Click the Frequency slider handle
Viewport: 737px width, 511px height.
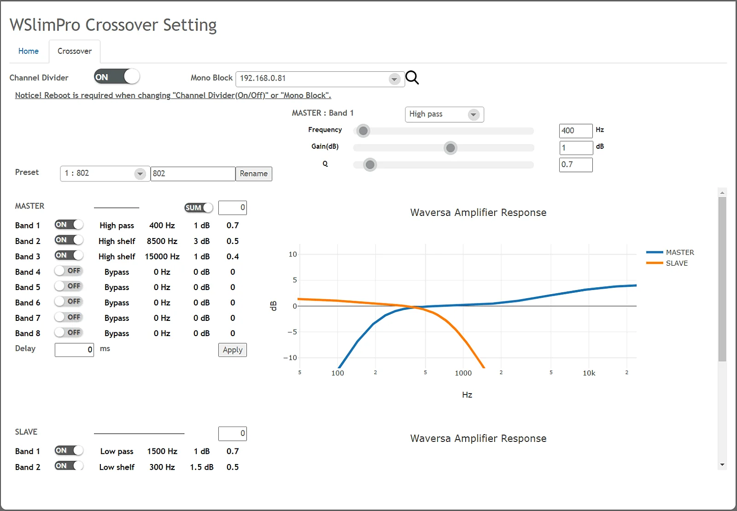pyautogui.click(x=363, y=131)
